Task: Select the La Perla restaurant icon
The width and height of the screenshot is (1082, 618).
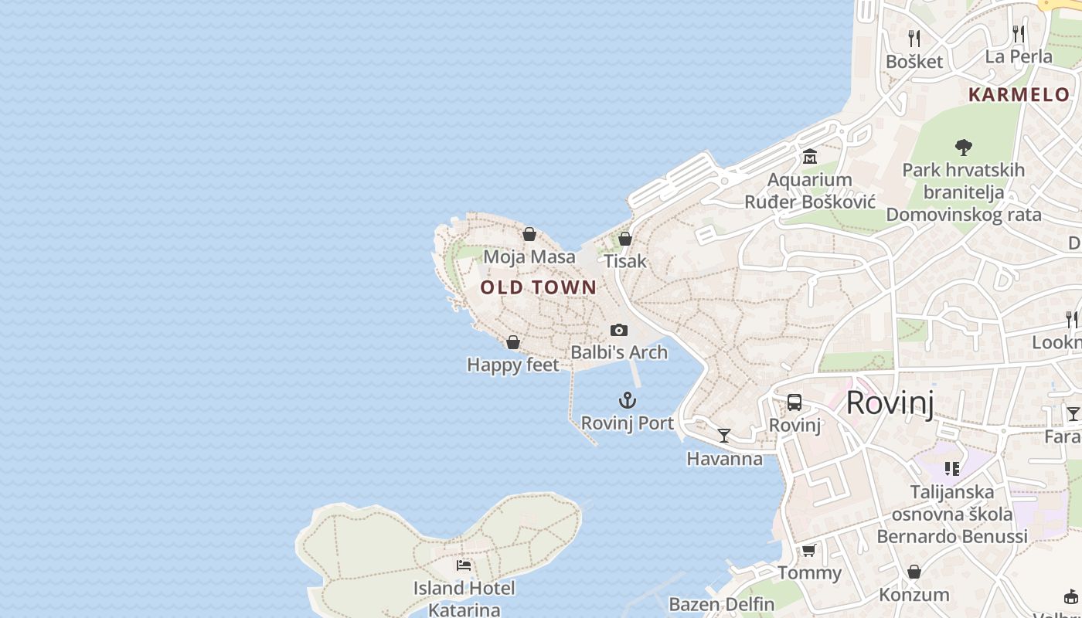Action: 1019,33
